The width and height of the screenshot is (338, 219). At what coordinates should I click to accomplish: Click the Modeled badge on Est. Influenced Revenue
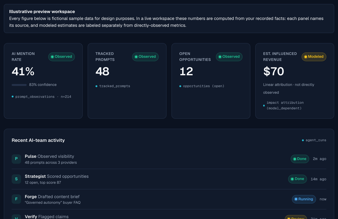point(314,57)
